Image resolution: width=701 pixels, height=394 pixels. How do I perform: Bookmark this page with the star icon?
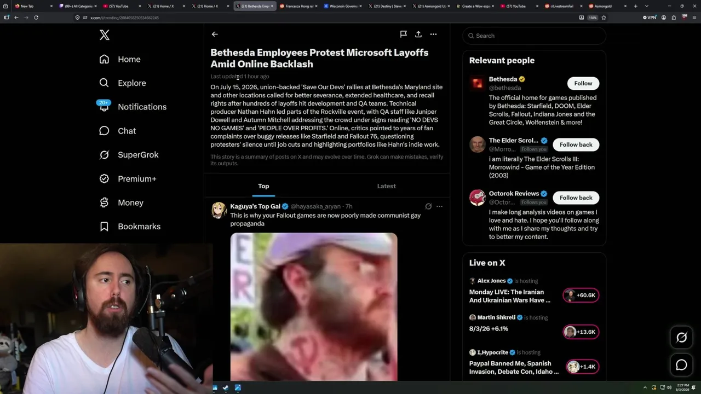pyautogui.click(x=604, y=18)
